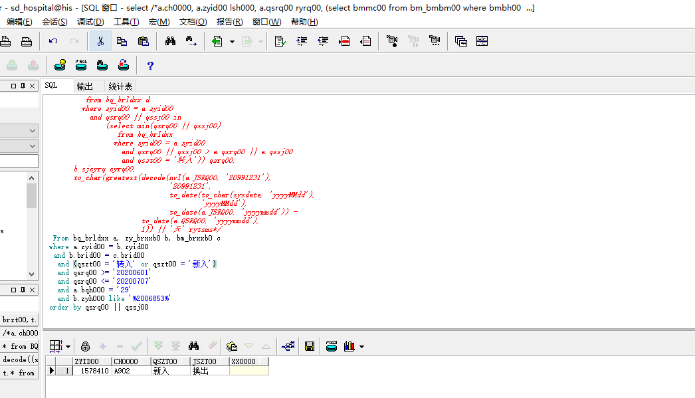Switch to the 统计表 tab
This screenshot has width=695, height=398.
(x=120, y=86)
